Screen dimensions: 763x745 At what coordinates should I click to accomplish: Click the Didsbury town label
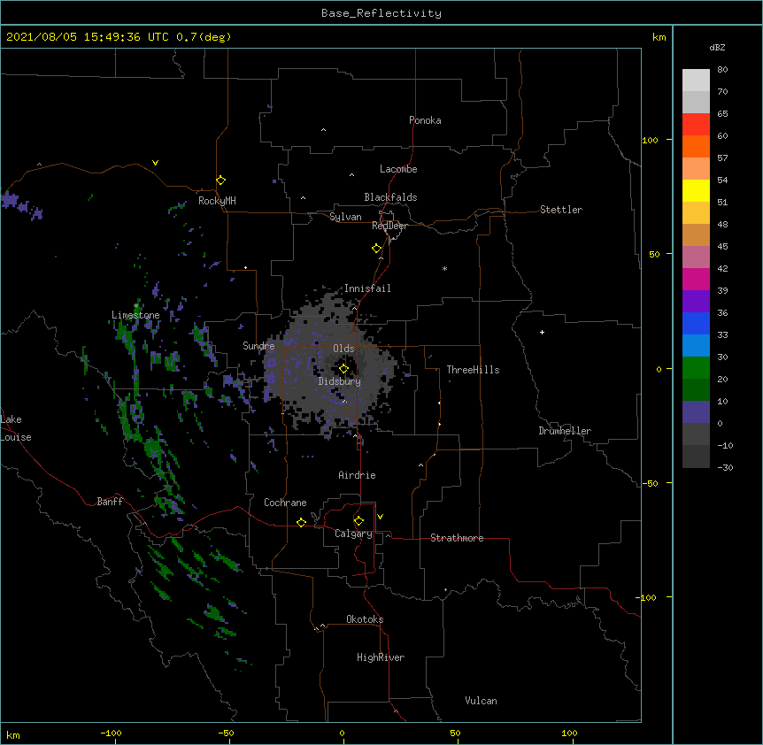coord(340,381)
